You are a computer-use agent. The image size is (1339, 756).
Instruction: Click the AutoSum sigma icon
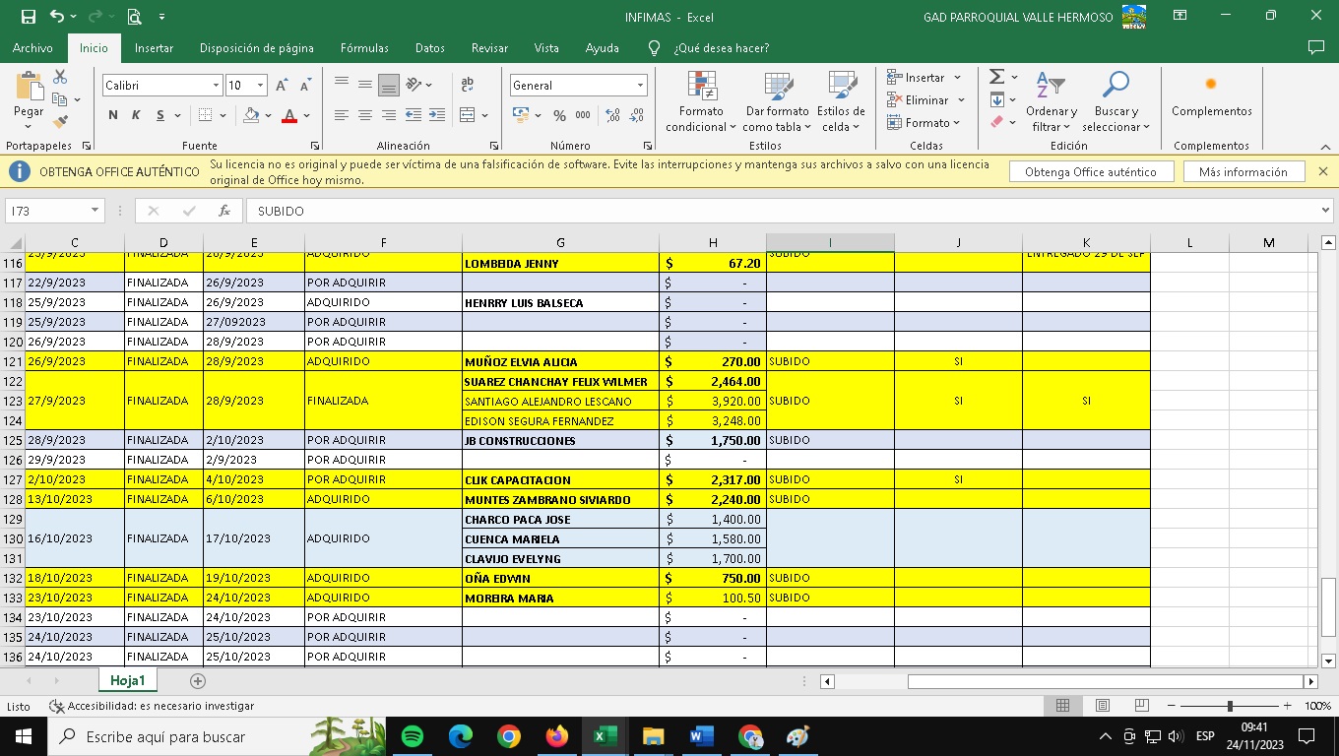coord(996,77)
